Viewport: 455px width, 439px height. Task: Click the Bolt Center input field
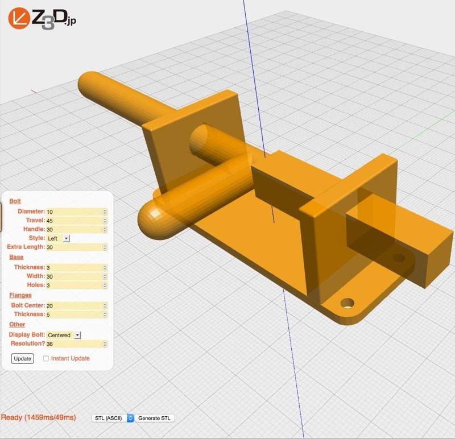(x=77, y=306)
